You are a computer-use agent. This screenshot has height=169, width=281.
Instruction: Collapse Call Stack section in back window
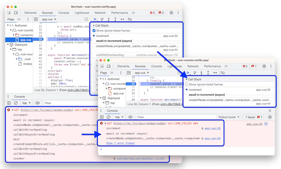93,26
